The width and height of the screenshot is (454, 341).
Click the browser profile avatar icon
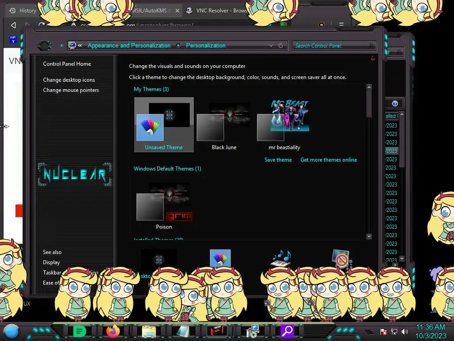click(321, 24)
